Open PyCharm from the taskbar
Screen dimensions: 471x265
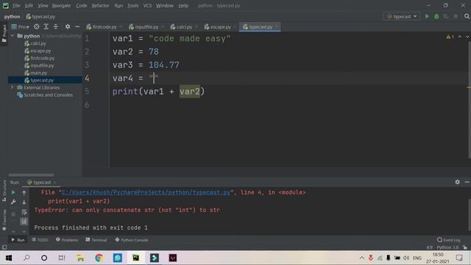point(135,258)
